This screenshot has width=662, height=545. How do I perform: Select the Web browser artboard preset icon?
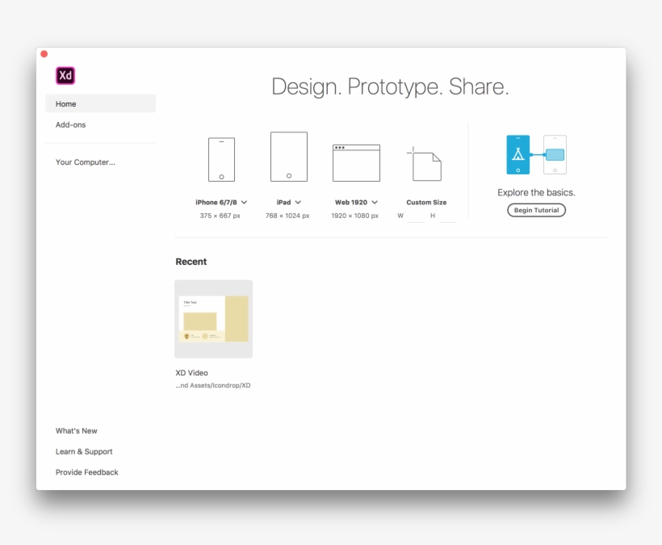pyautogui.click(x=356, y=163)
